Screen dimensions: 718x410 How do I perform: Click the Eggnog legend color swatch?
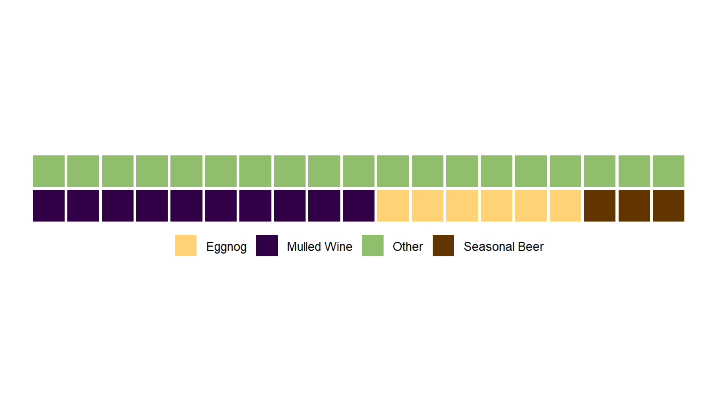click(x=186, y=246)
